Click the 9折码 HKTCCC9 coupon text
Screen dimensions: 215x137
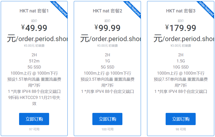click(34, 98)
